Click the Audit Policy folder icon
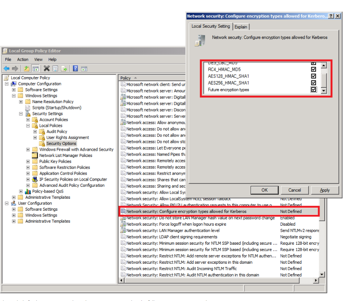 pyautogui.click(x=42, y=132)
